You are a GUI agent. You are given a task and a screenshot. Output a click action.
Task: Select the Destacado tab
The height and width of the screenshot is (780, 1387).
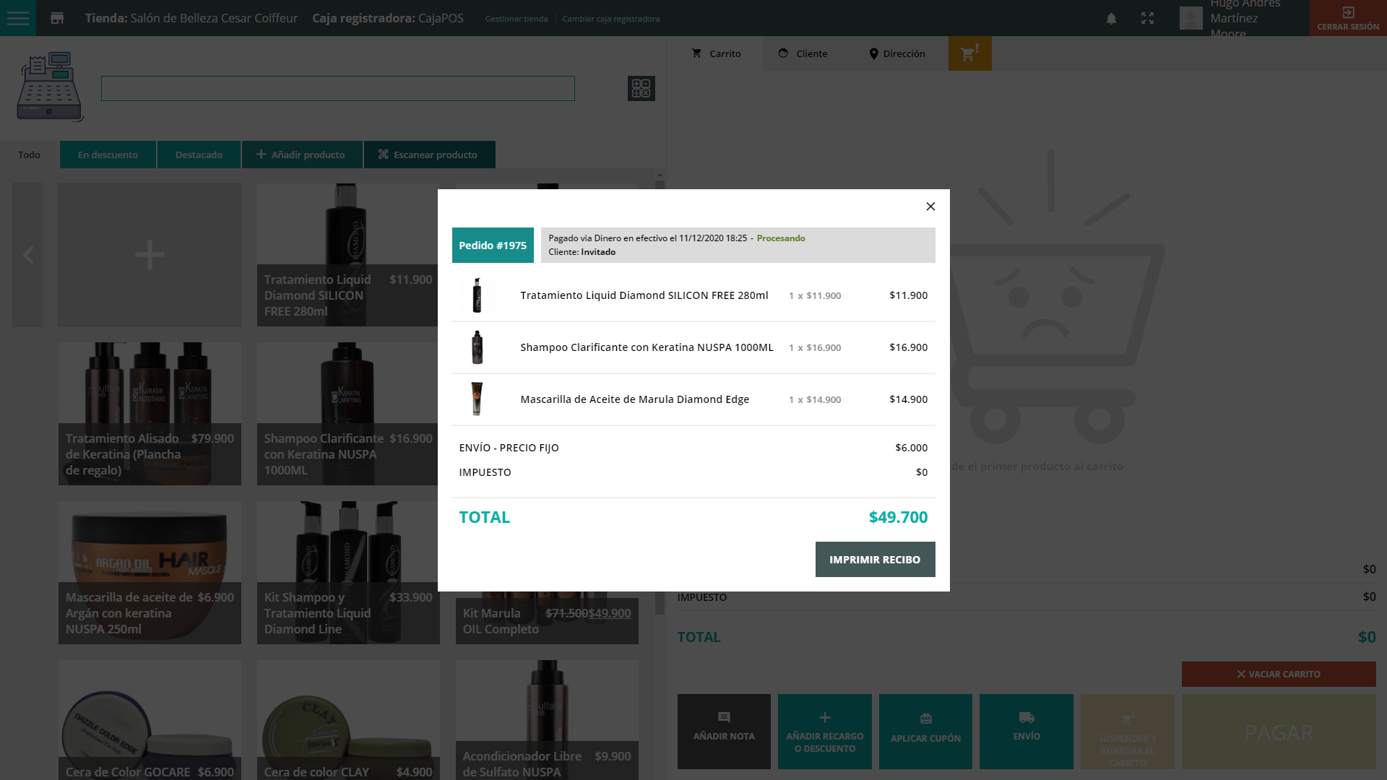click(x=199, y=155)
